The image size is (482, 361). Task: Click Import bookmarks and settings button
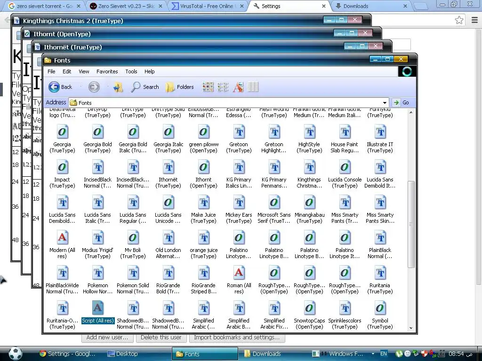tap(237, 337)
